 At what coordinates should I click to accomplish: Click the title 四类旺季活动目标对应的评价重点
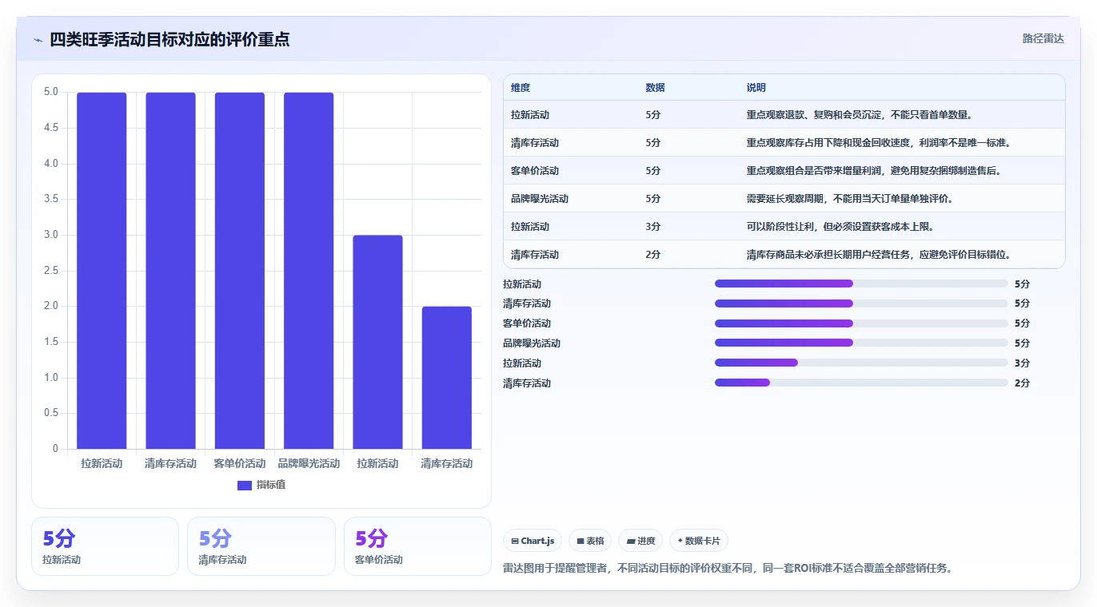170,39
